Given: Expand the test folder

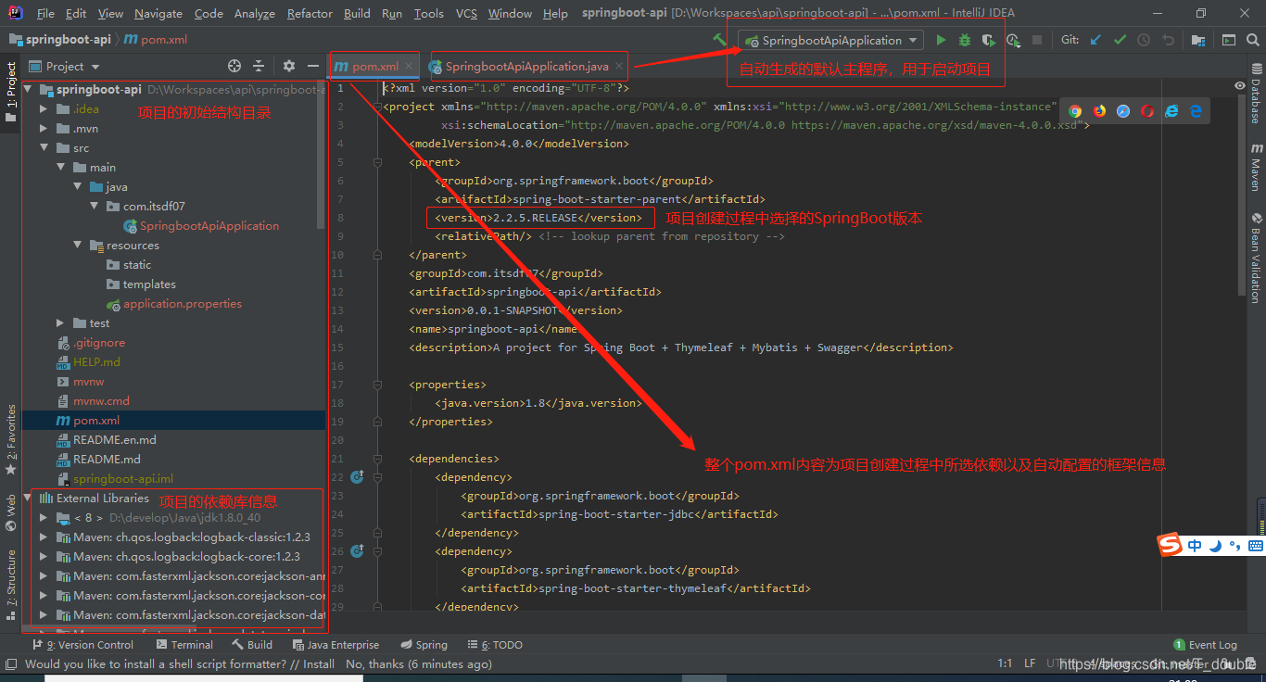Looking at the screenshot, I should (x=61, y=322).
